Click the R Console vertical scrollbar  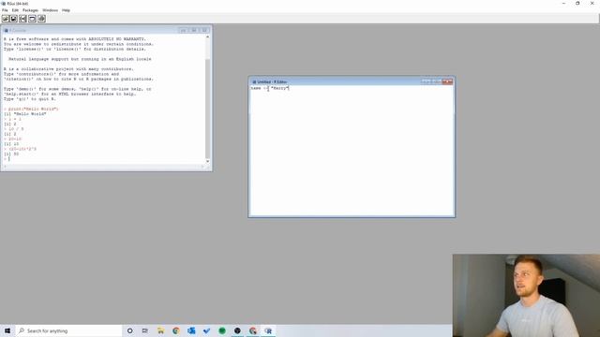tap(208, 99)
